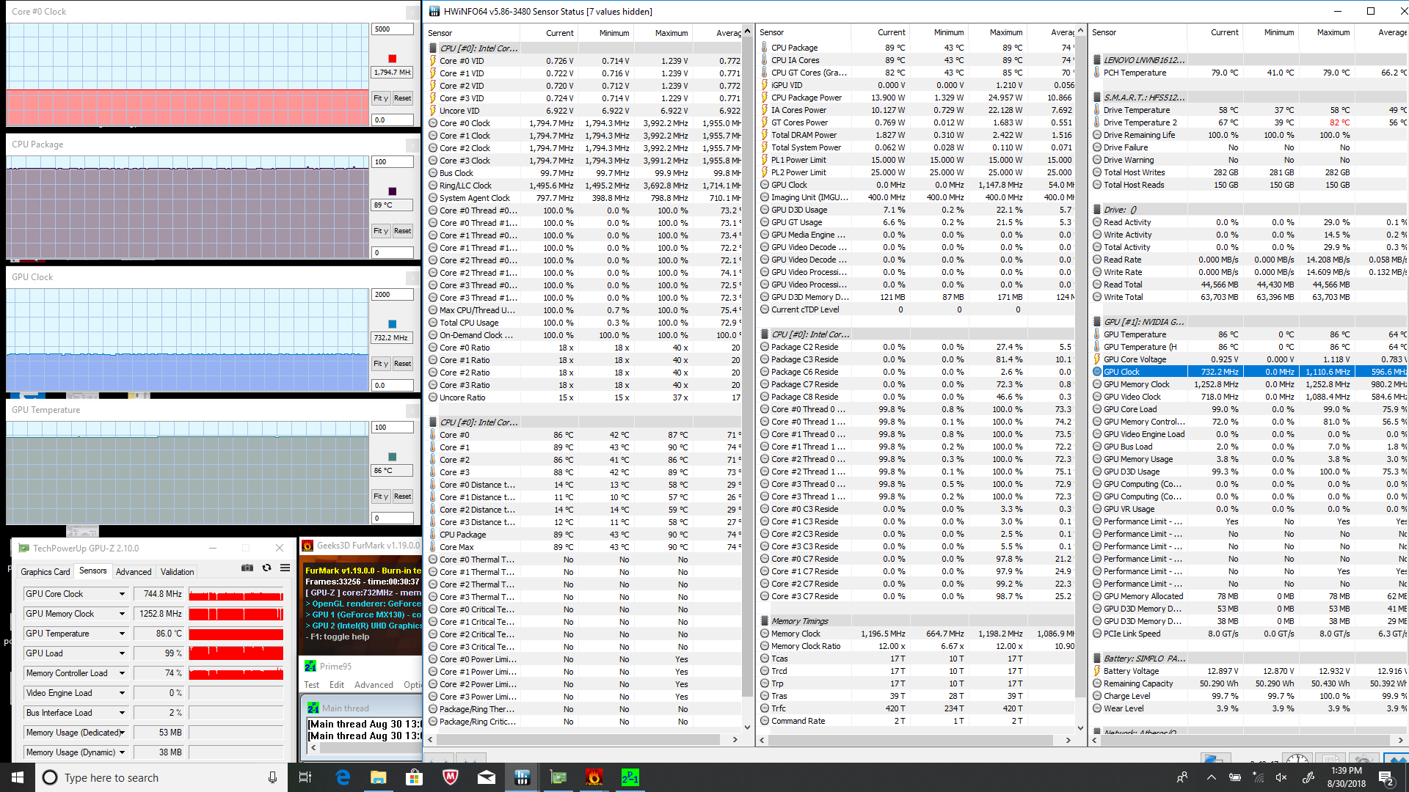1409x792 pixels.
Task: Open Windows Ink Workspace pen icon
Action: [1308, 777]
